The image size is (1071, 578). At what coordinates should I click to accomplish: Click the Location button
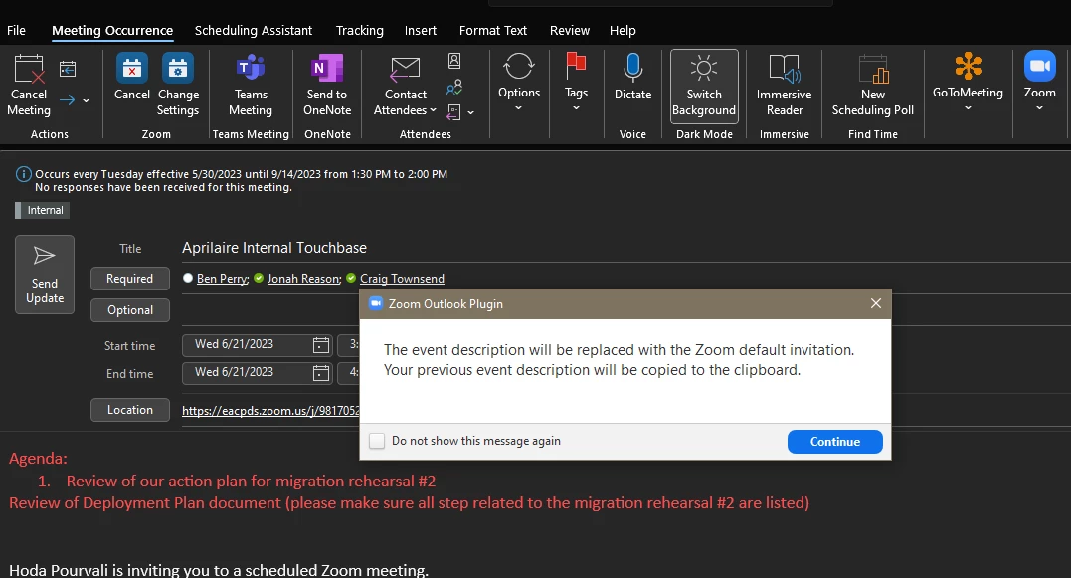pos(130,409)
